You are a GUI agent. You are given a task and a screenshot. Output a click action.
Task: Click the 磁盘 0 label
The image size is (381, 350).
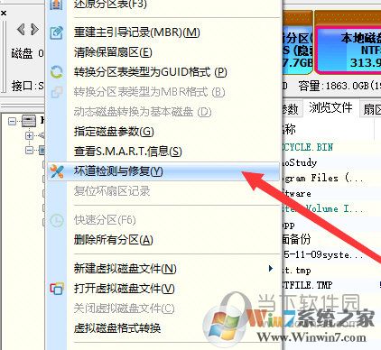coord(27,53)
